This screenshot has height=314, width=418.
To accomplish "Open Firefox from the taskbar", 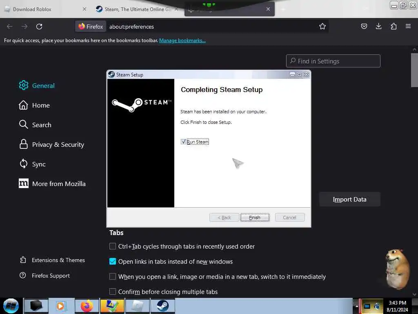I will (x=87, y=306).
